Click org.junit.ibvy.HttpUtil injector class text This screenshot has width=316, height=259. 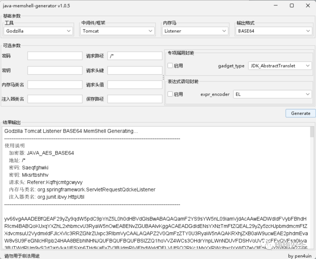coord(61,197)
